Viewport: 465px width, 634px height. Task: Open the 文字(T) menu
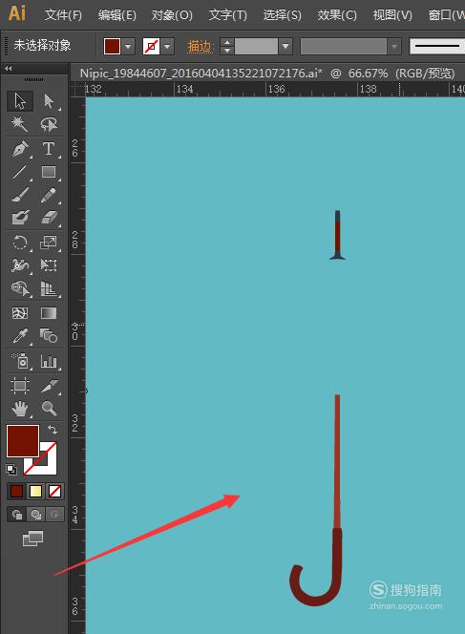(227, 15)
